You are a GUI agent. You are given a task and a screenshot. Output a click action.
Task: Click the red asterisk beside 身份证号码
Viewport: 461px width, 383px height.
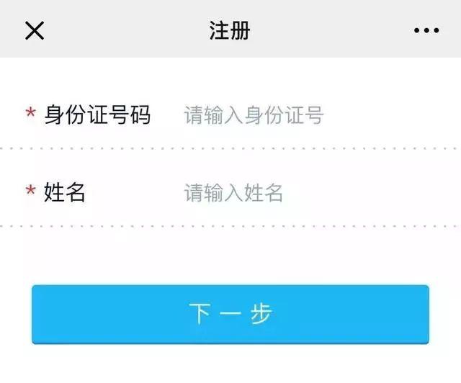click(x=30, y=112)
